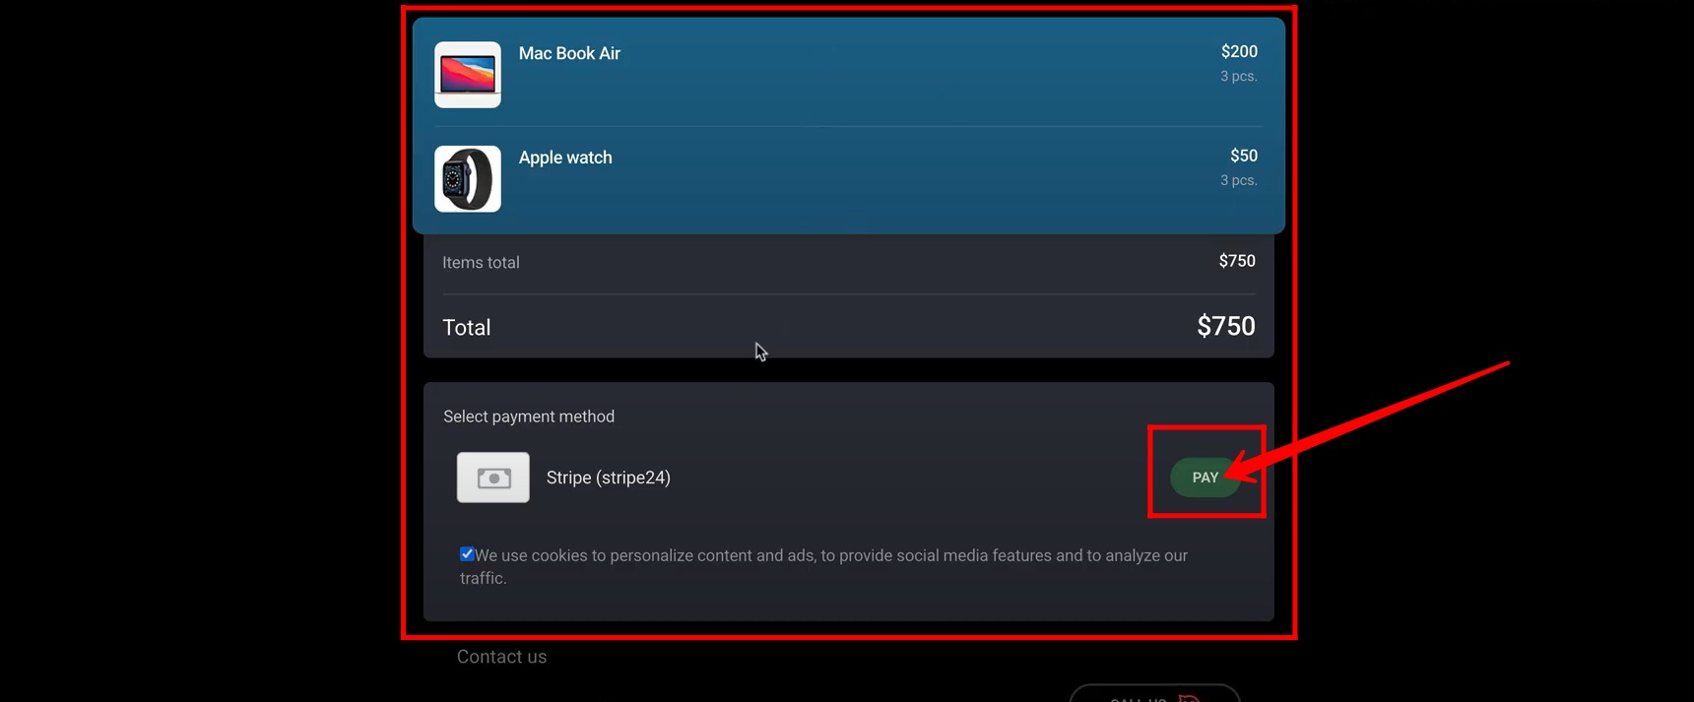Open the Mac Book Air item title
Screen dimensions: 1694x702
[x=569, y=54]
